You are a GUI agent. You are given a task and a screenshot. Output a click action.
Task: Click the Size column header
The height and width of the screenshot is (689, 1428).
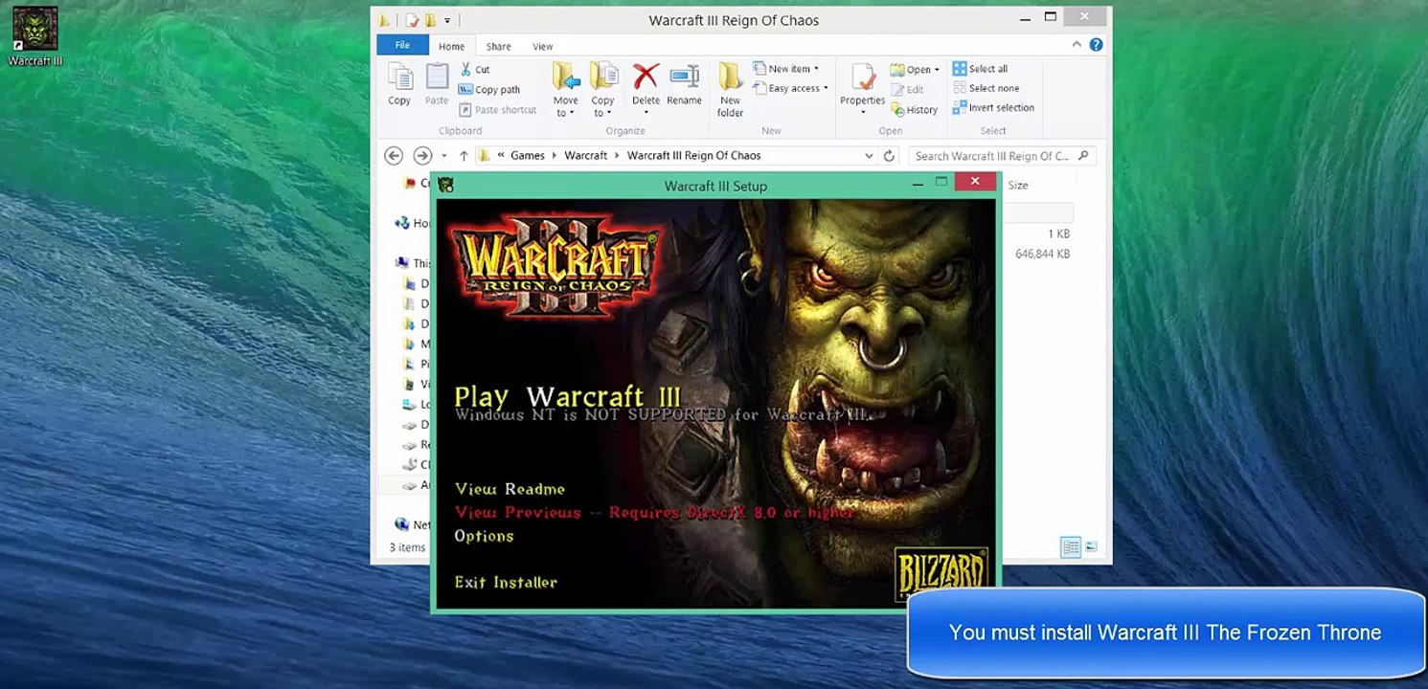coord(1017,185)
